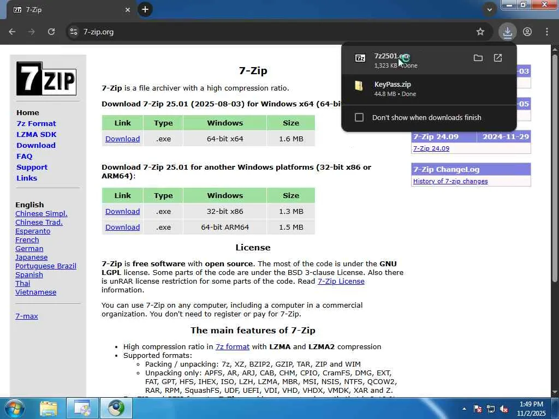Open History of 7-zip changes
Screen dimensions: 559x419
tap(450, 181)
